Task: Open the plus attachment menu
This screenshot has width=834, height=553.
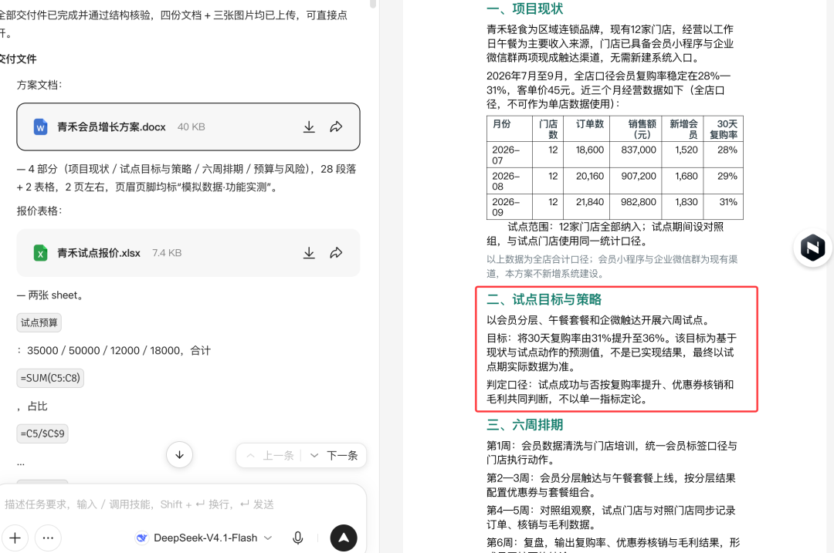Action: [15, 538]
